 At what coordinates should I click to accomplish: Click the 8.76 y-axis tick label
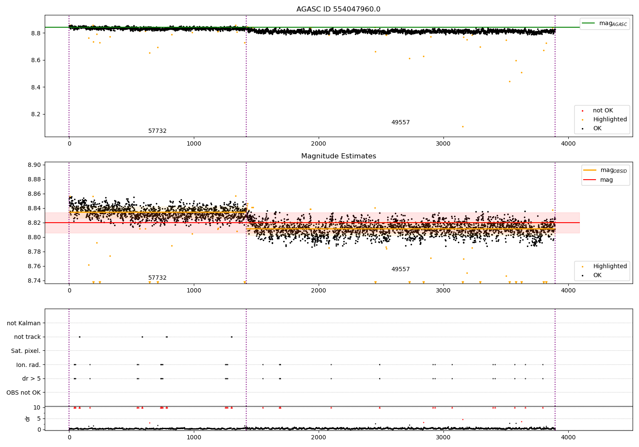[x=35, y=266]
